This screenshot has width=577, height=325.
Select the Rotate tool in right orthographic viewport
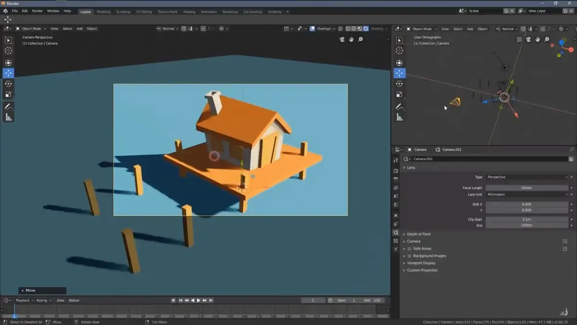tap(400, 84)
